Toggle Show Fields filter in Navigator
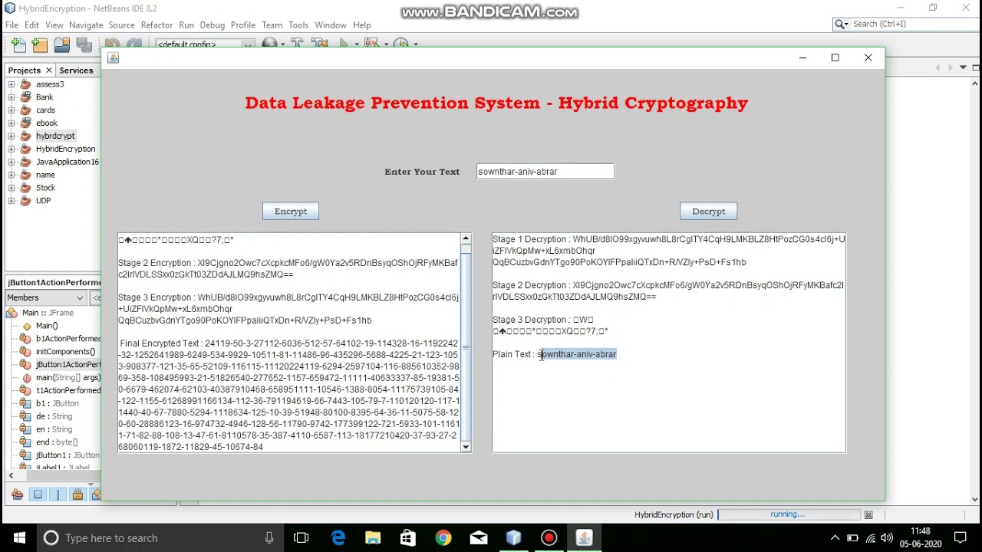 click(38, 495)
